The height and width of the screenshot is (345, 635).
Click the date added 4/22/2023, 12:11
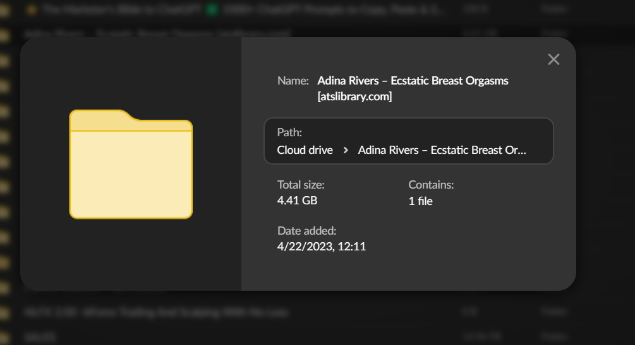321,247
